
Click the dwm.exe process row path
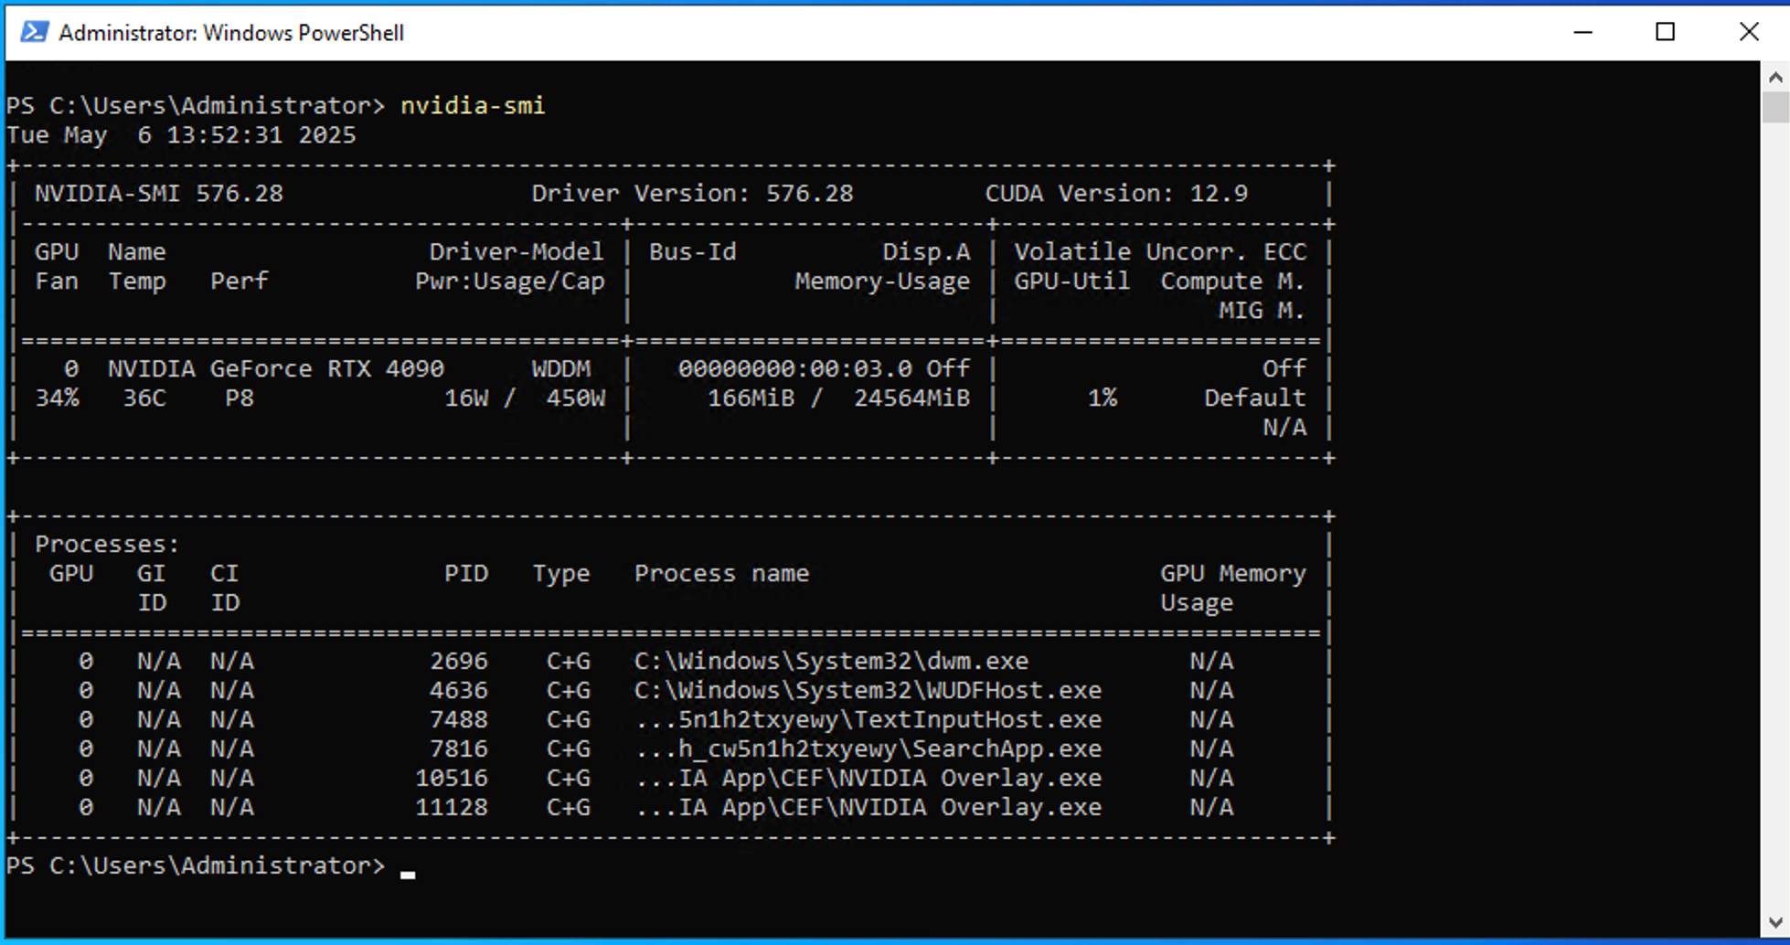831,662
